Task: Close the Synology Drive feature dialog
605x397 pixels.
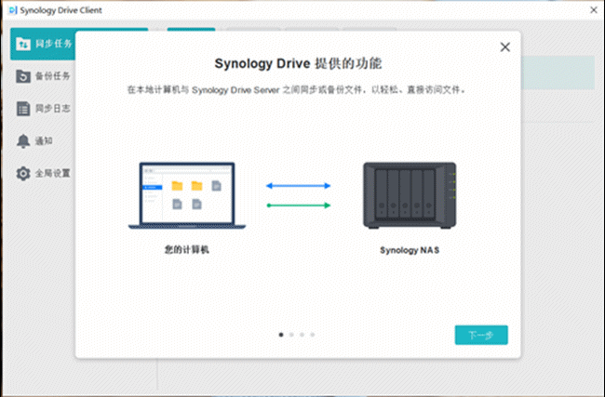Action: 505,47
